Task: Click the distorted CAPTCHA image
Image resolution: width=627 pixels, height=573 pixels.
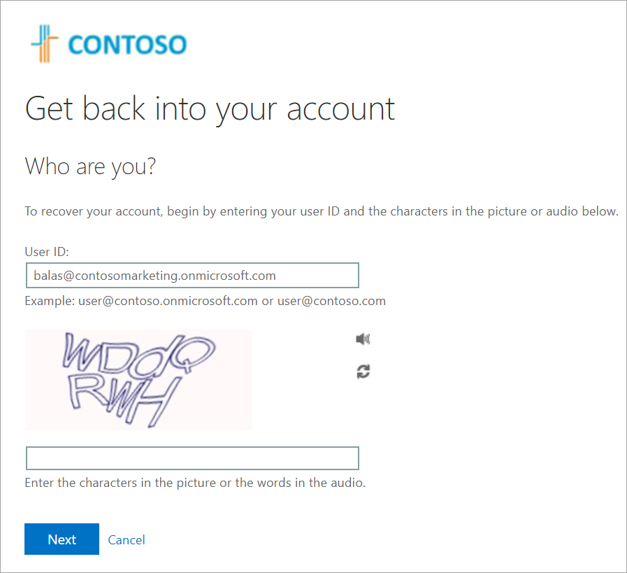Action: [x=138, y=379]
